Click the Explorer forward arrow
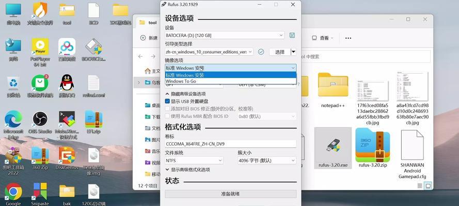Viewport: 459px width, 206px height. [153, 56]
